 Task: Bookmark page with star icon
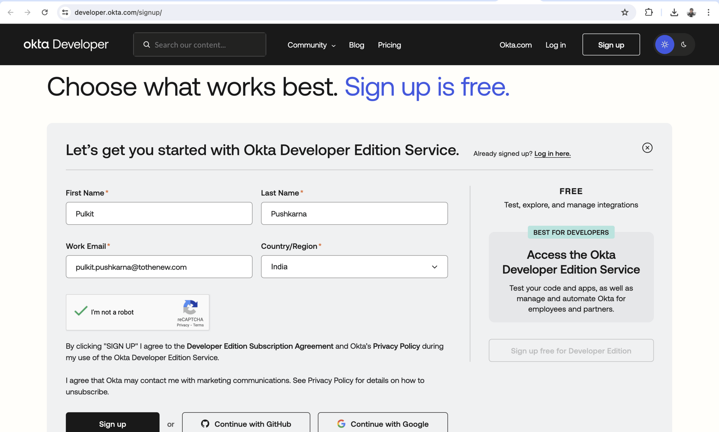click(624, 12)
